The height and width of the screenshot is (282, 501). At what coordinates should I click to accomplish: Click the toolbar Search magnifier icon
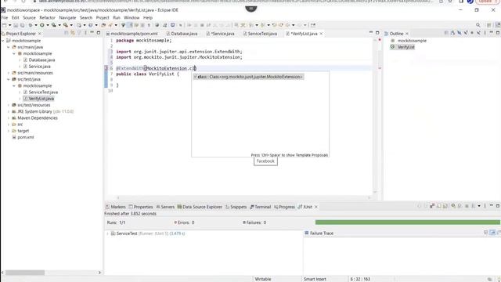(478, 25)
